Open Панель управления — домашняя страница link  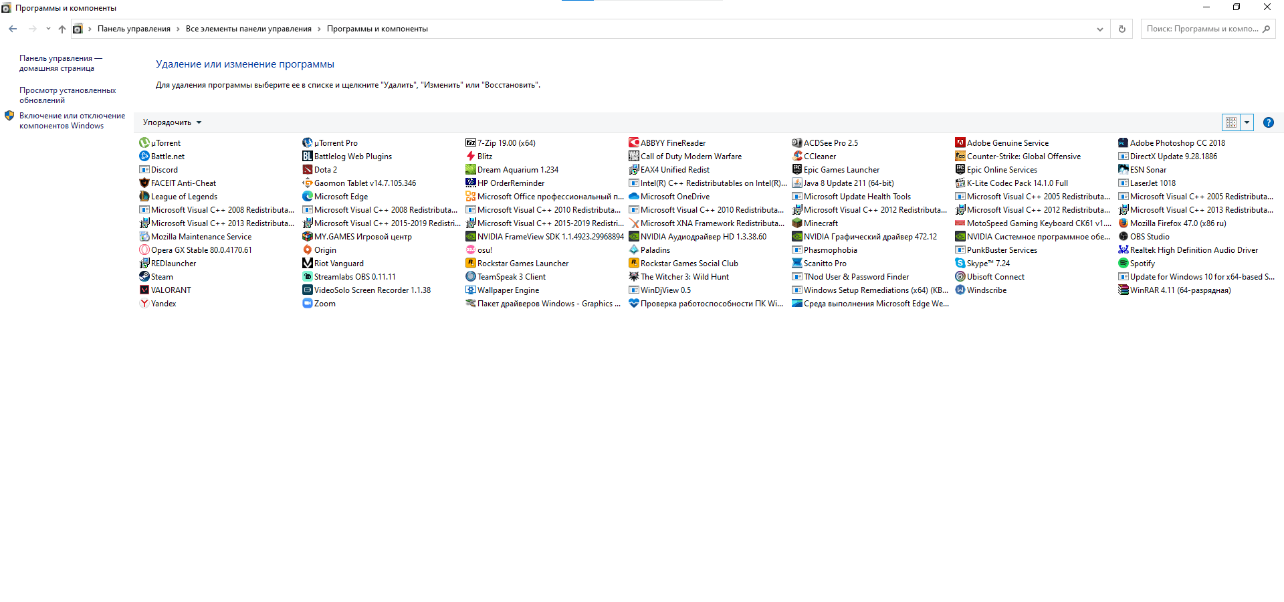[x=61, y=63]
